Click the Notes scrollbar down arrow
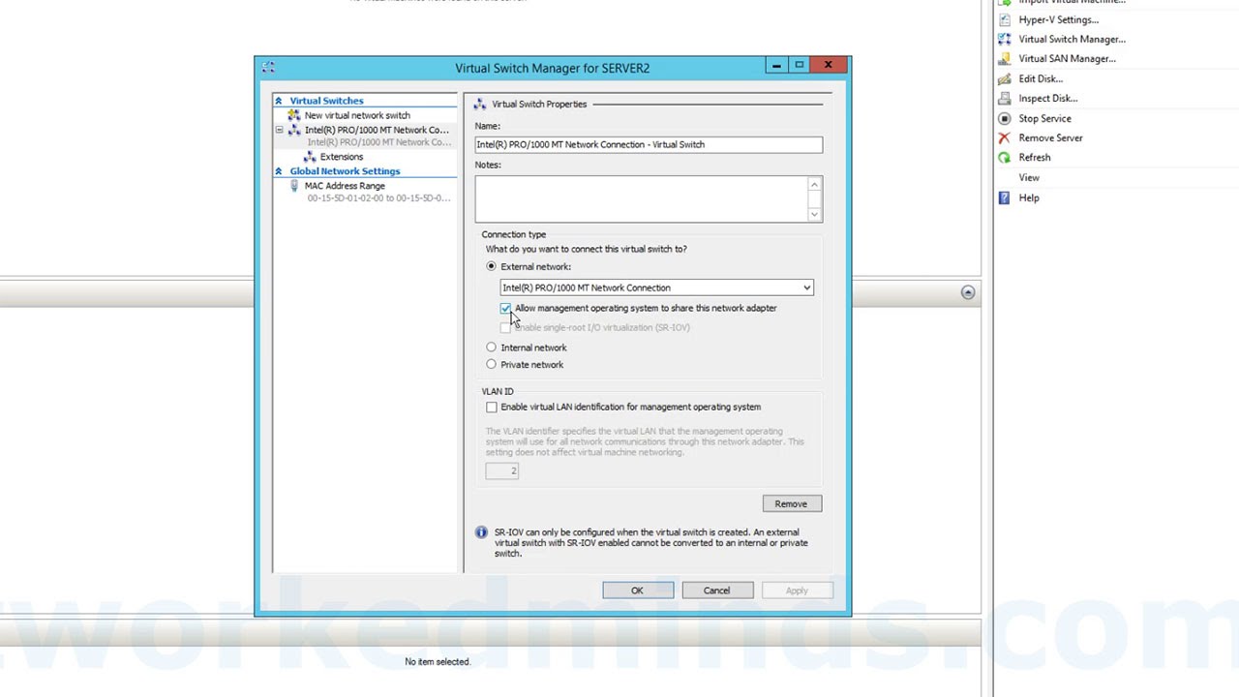This screenshot has width=1239, height=697. pyautogui.click(x=814, y=214)
